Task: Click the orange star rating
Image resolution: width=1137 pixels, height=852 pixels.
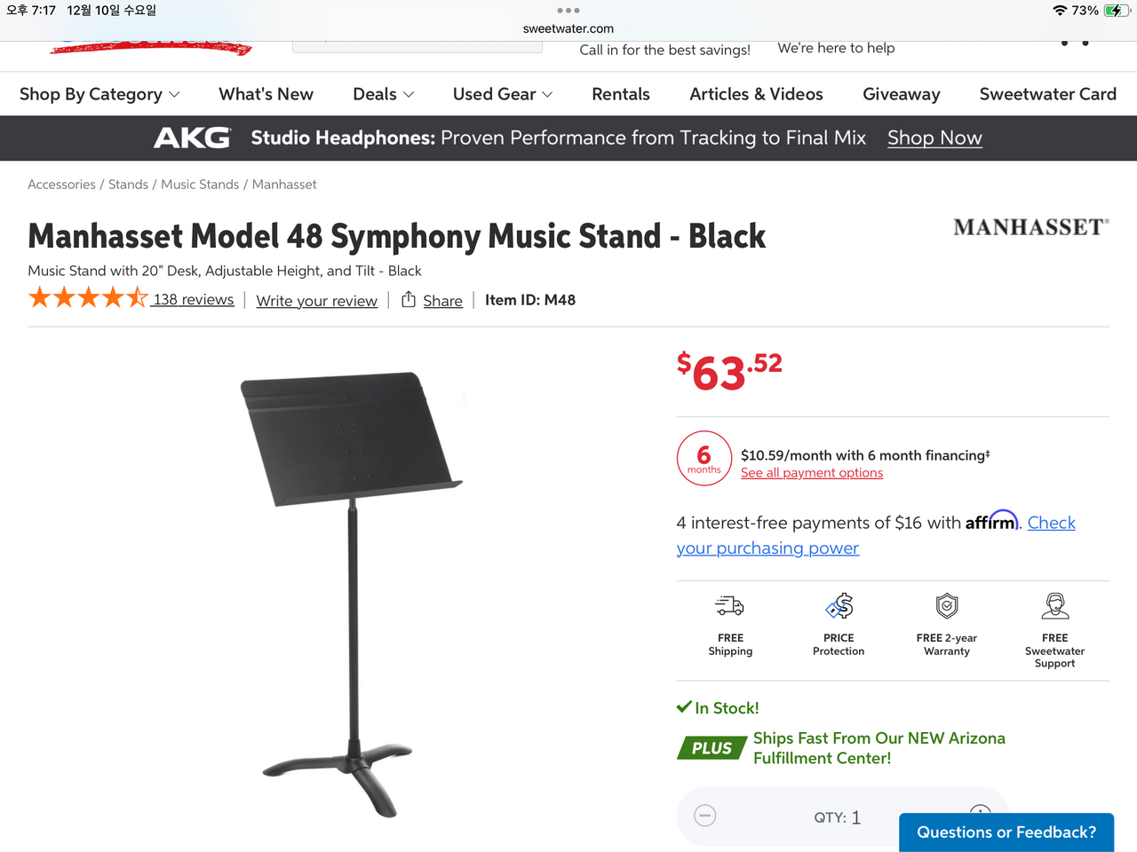Action: pyautogui.click(x=87, y=298)
